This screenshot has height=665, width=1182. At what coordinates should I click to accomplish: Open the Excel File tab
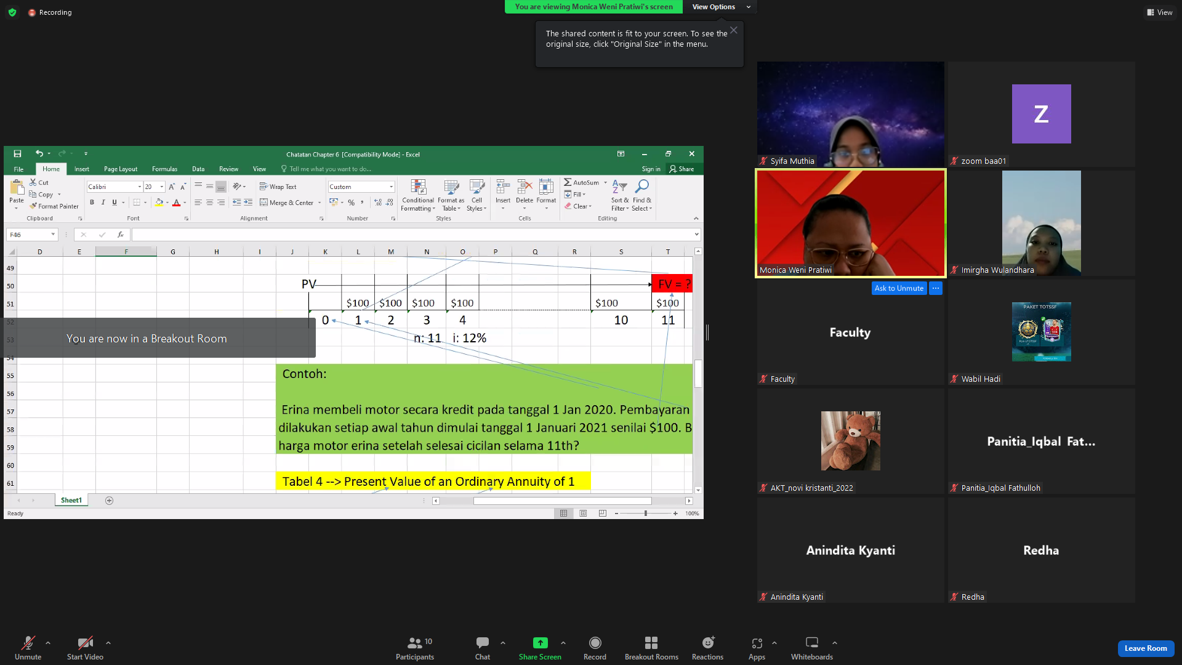tap(18, 169)
